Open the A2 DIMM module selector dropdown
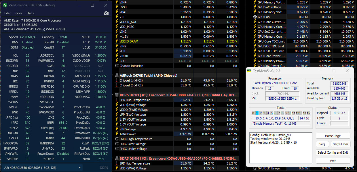 point(43,168)
